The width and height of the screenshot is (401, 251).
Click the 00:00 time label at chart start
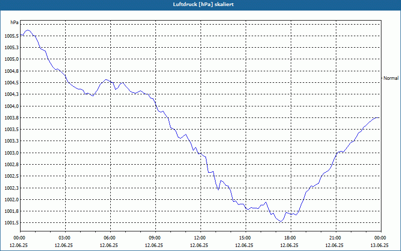[19, 238]
